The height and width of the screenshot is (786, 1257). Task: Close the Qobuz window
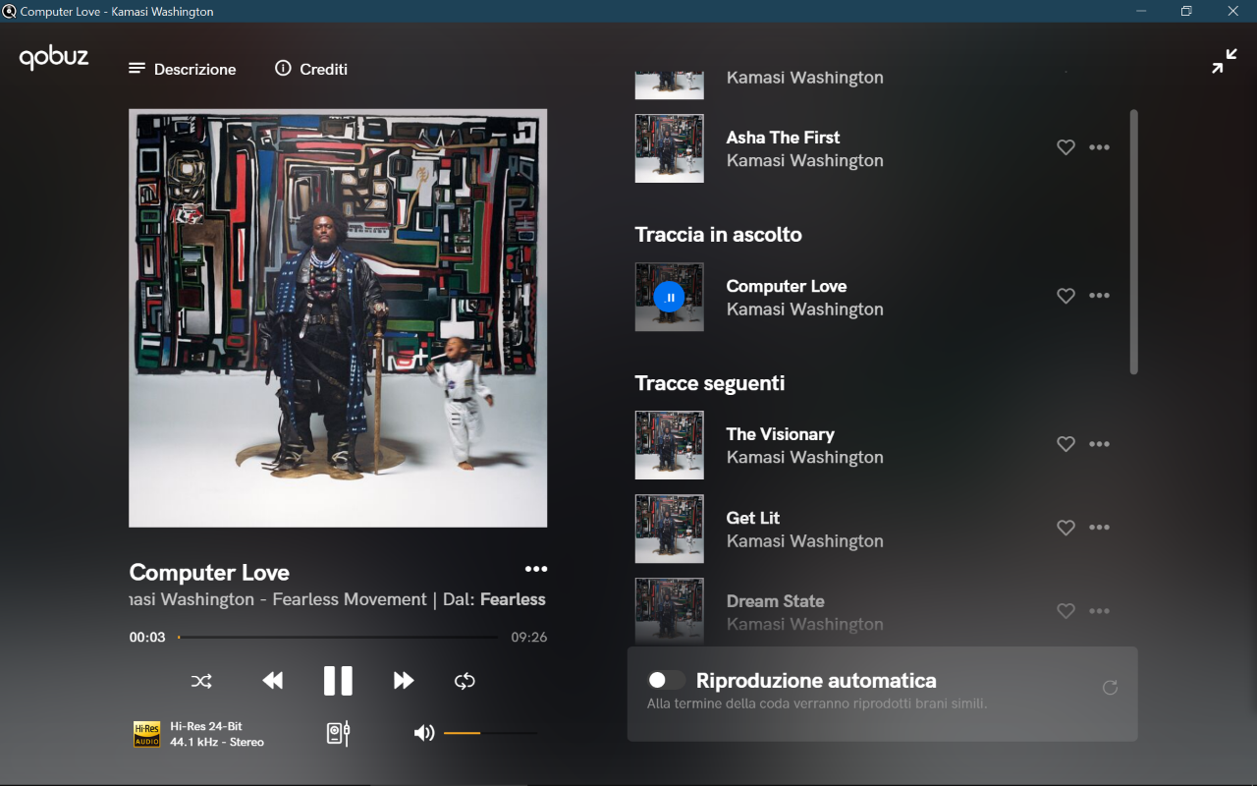click(1232, 11)
